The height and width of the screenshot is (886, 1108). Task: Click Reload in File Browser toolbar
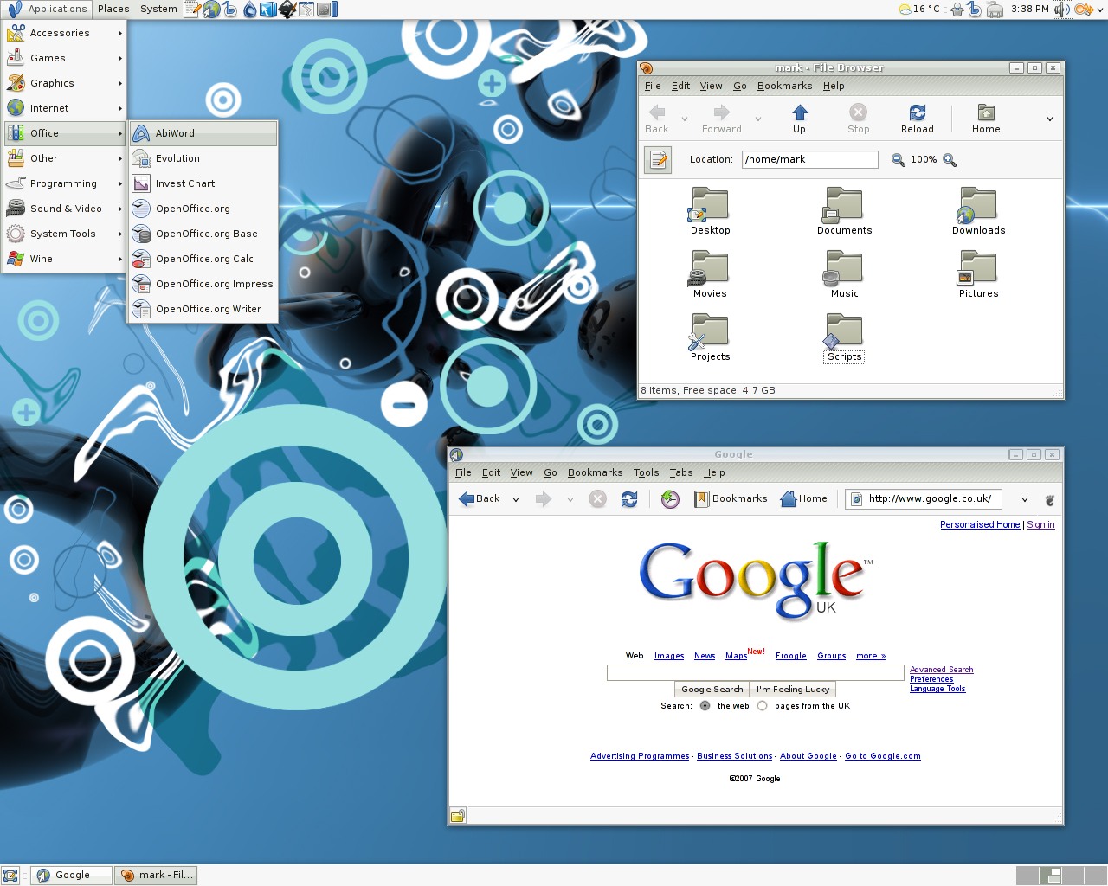[x=918, y=119]
